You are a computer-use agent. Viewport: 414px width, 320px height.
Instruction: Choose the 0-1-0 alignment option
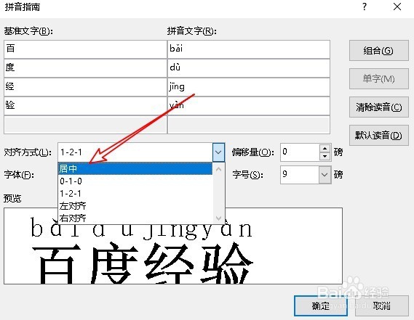135,181
